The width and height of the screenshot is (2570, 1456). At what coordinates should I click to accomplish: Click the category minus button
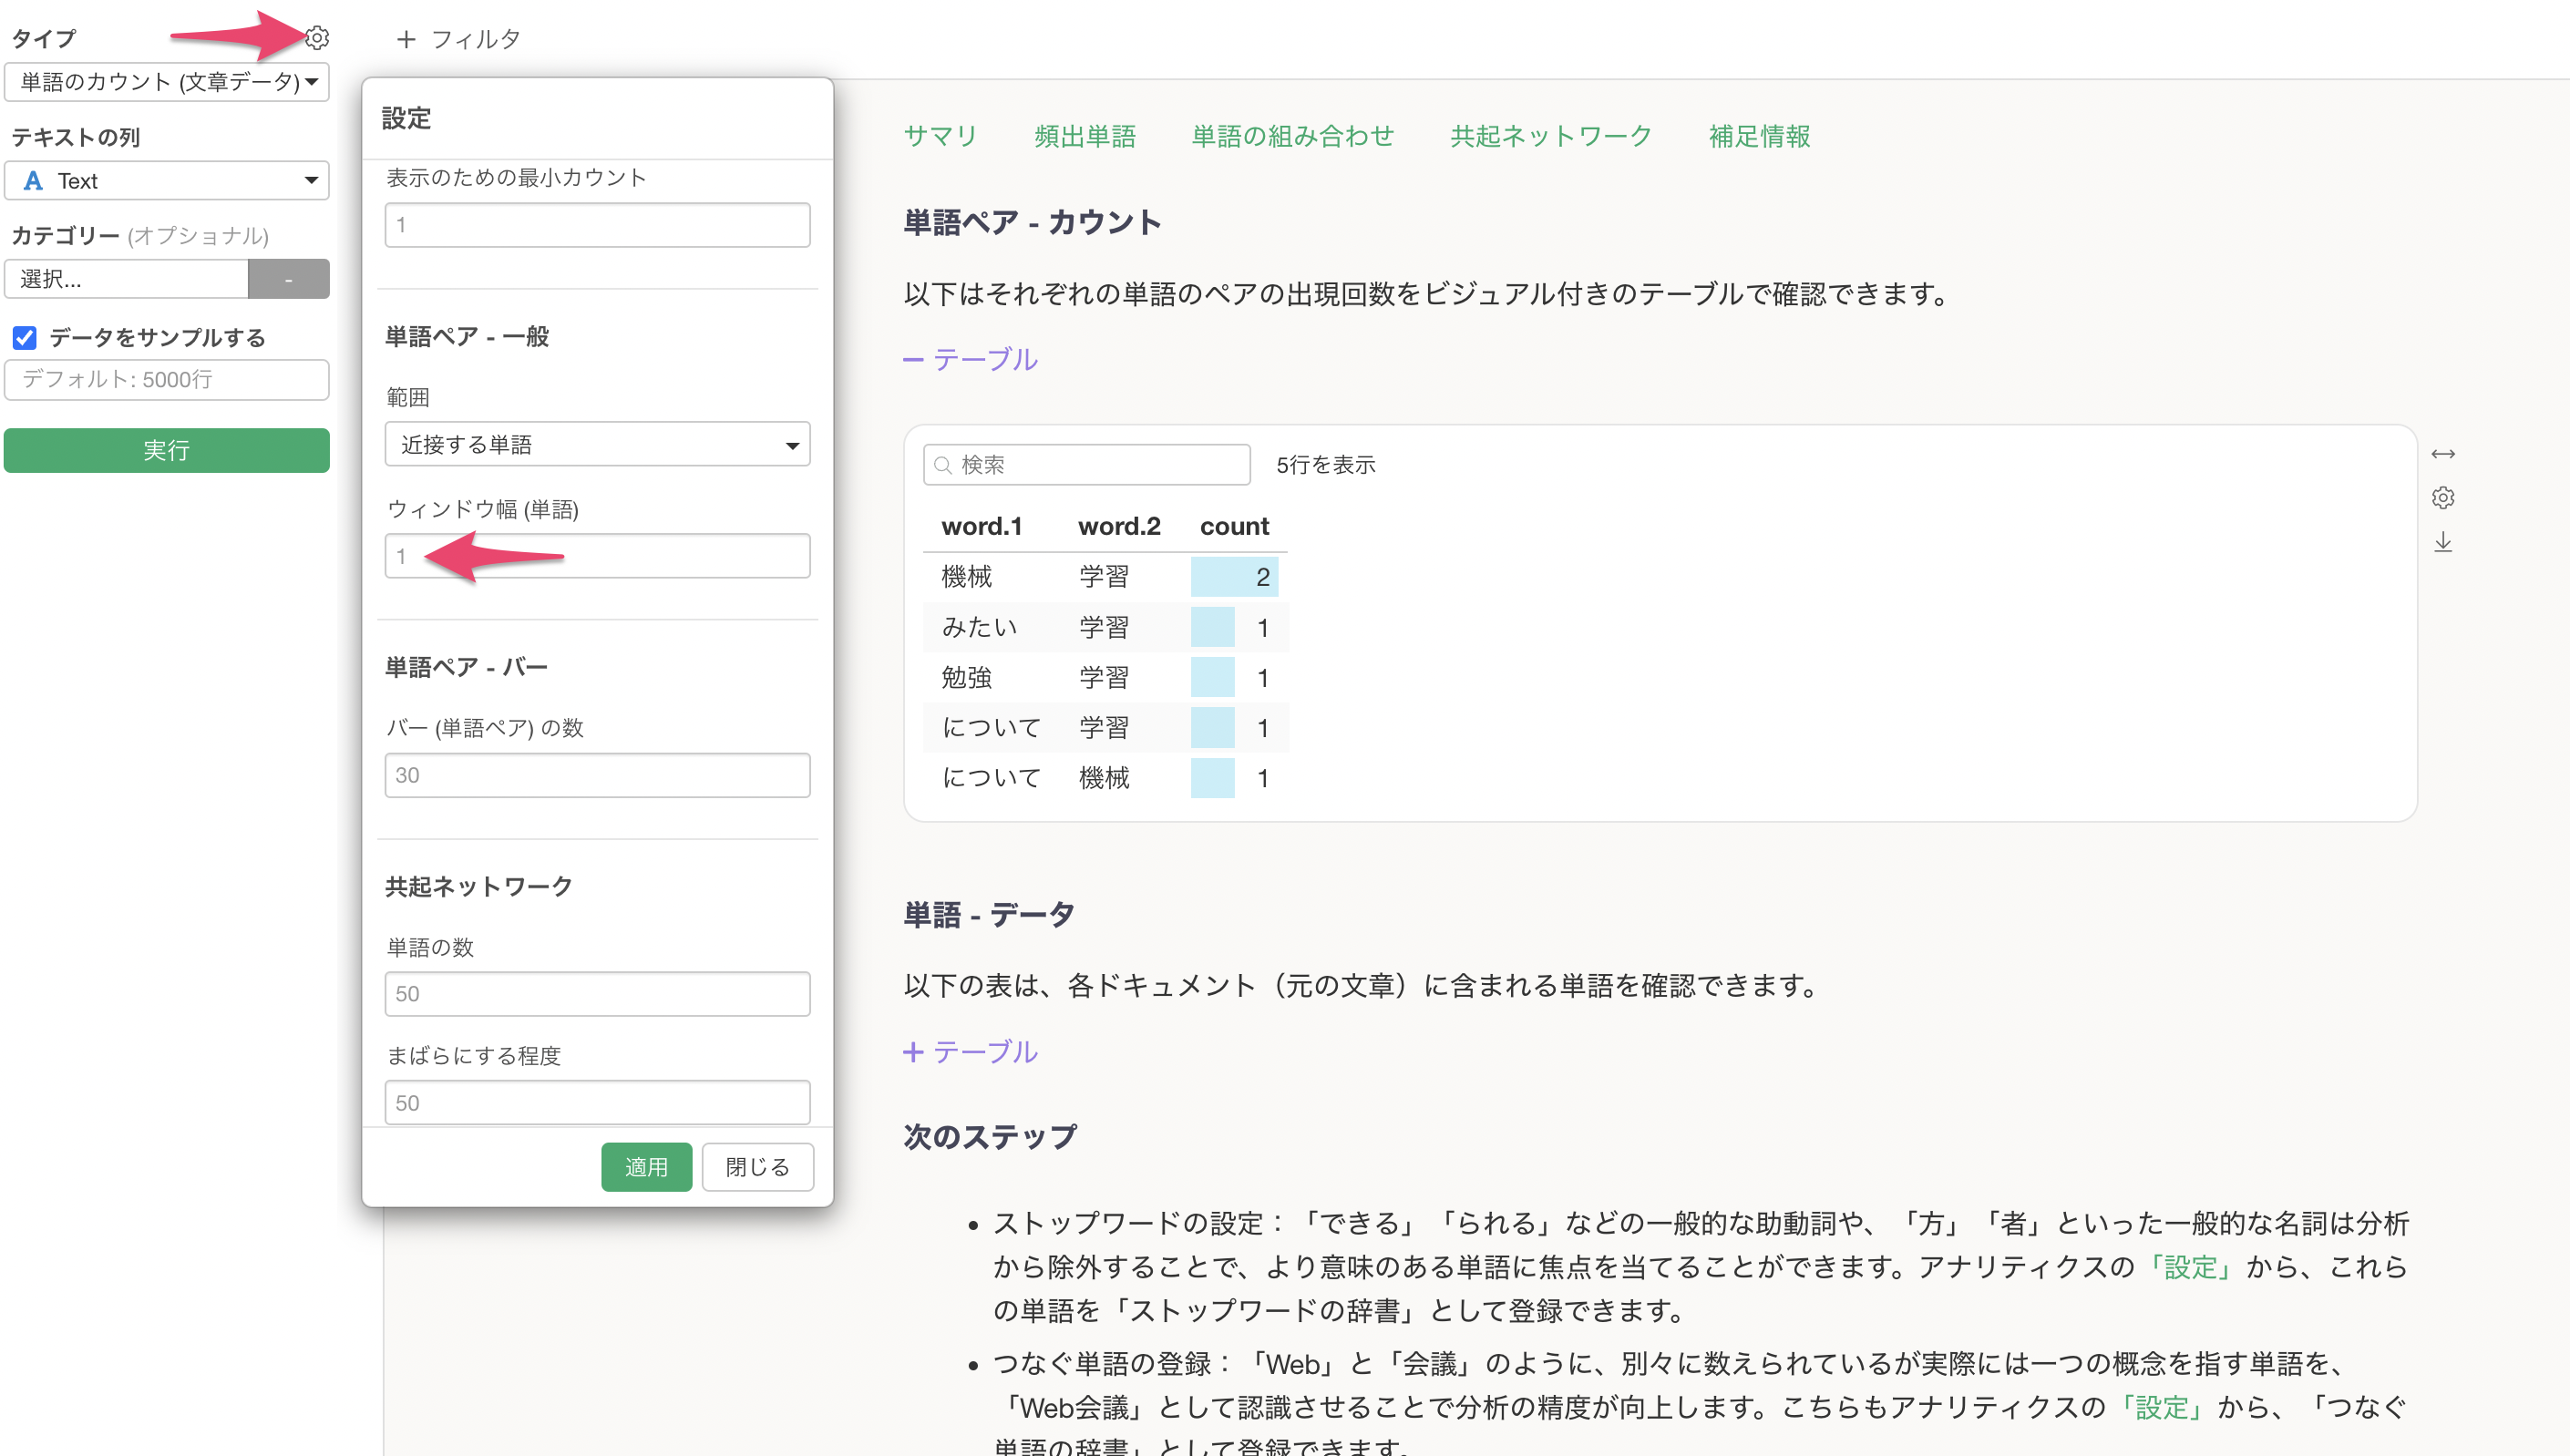pos(288,279)
